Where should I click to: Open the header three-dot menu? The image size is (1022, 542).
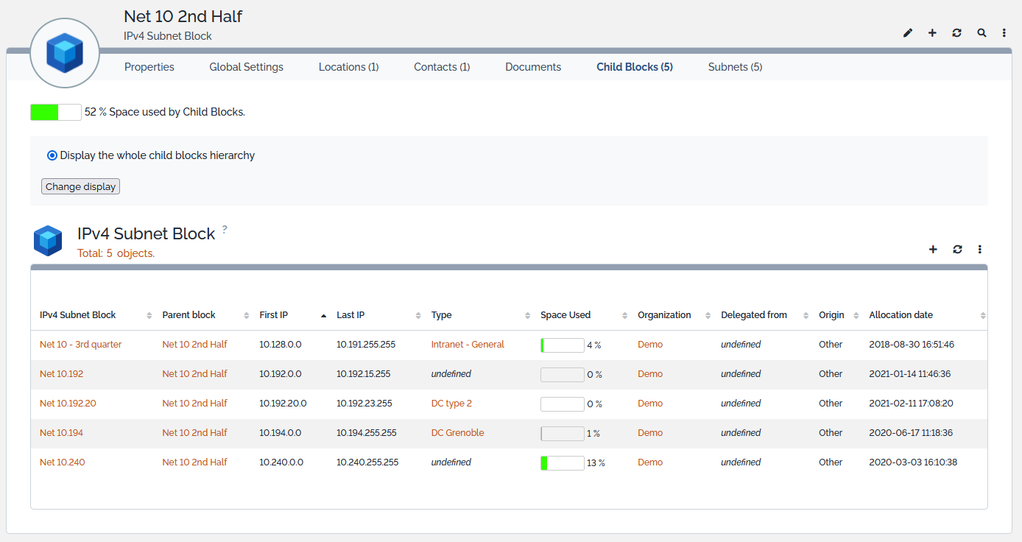1004,33
